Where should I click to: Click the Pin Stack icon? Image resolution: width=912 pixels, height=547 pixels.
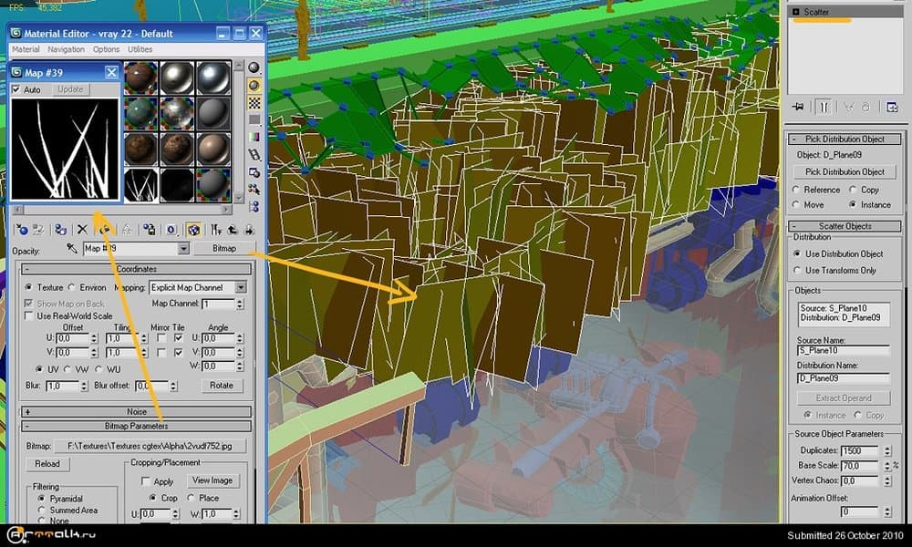[799, 107]
